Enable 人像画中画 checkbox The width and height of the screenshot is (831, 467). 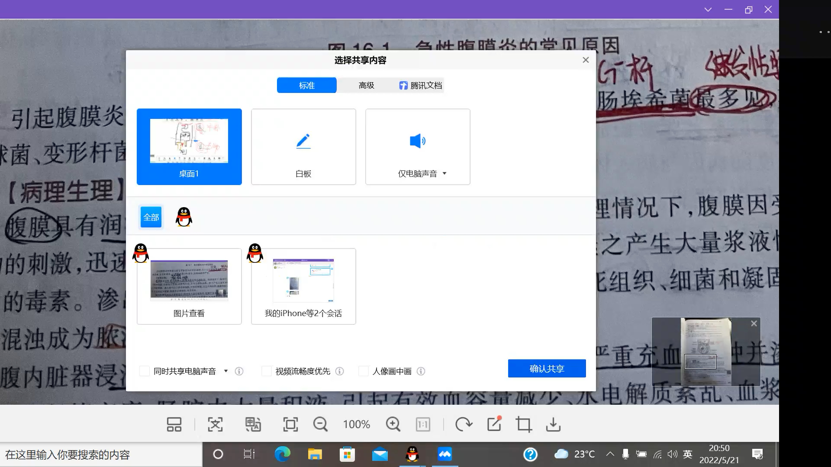(x=364, y=371)
